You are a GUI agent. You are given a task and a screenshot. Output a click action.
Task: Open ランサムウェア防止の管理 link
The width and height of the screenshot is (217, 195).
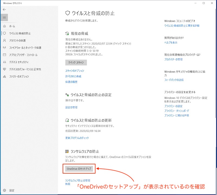point(78,180)
